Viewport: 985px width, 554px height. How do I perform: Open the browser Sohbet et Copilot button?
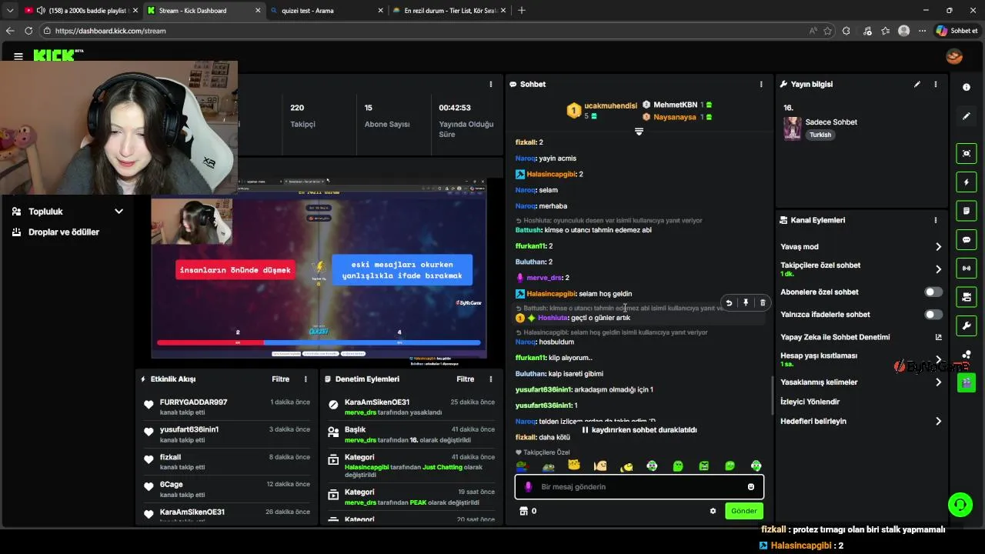coord(957,31)
